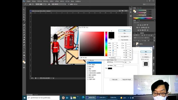Enable the Satin (새틴) style checkbox
Screen dimensions: 178x100
tap(88, 69)
